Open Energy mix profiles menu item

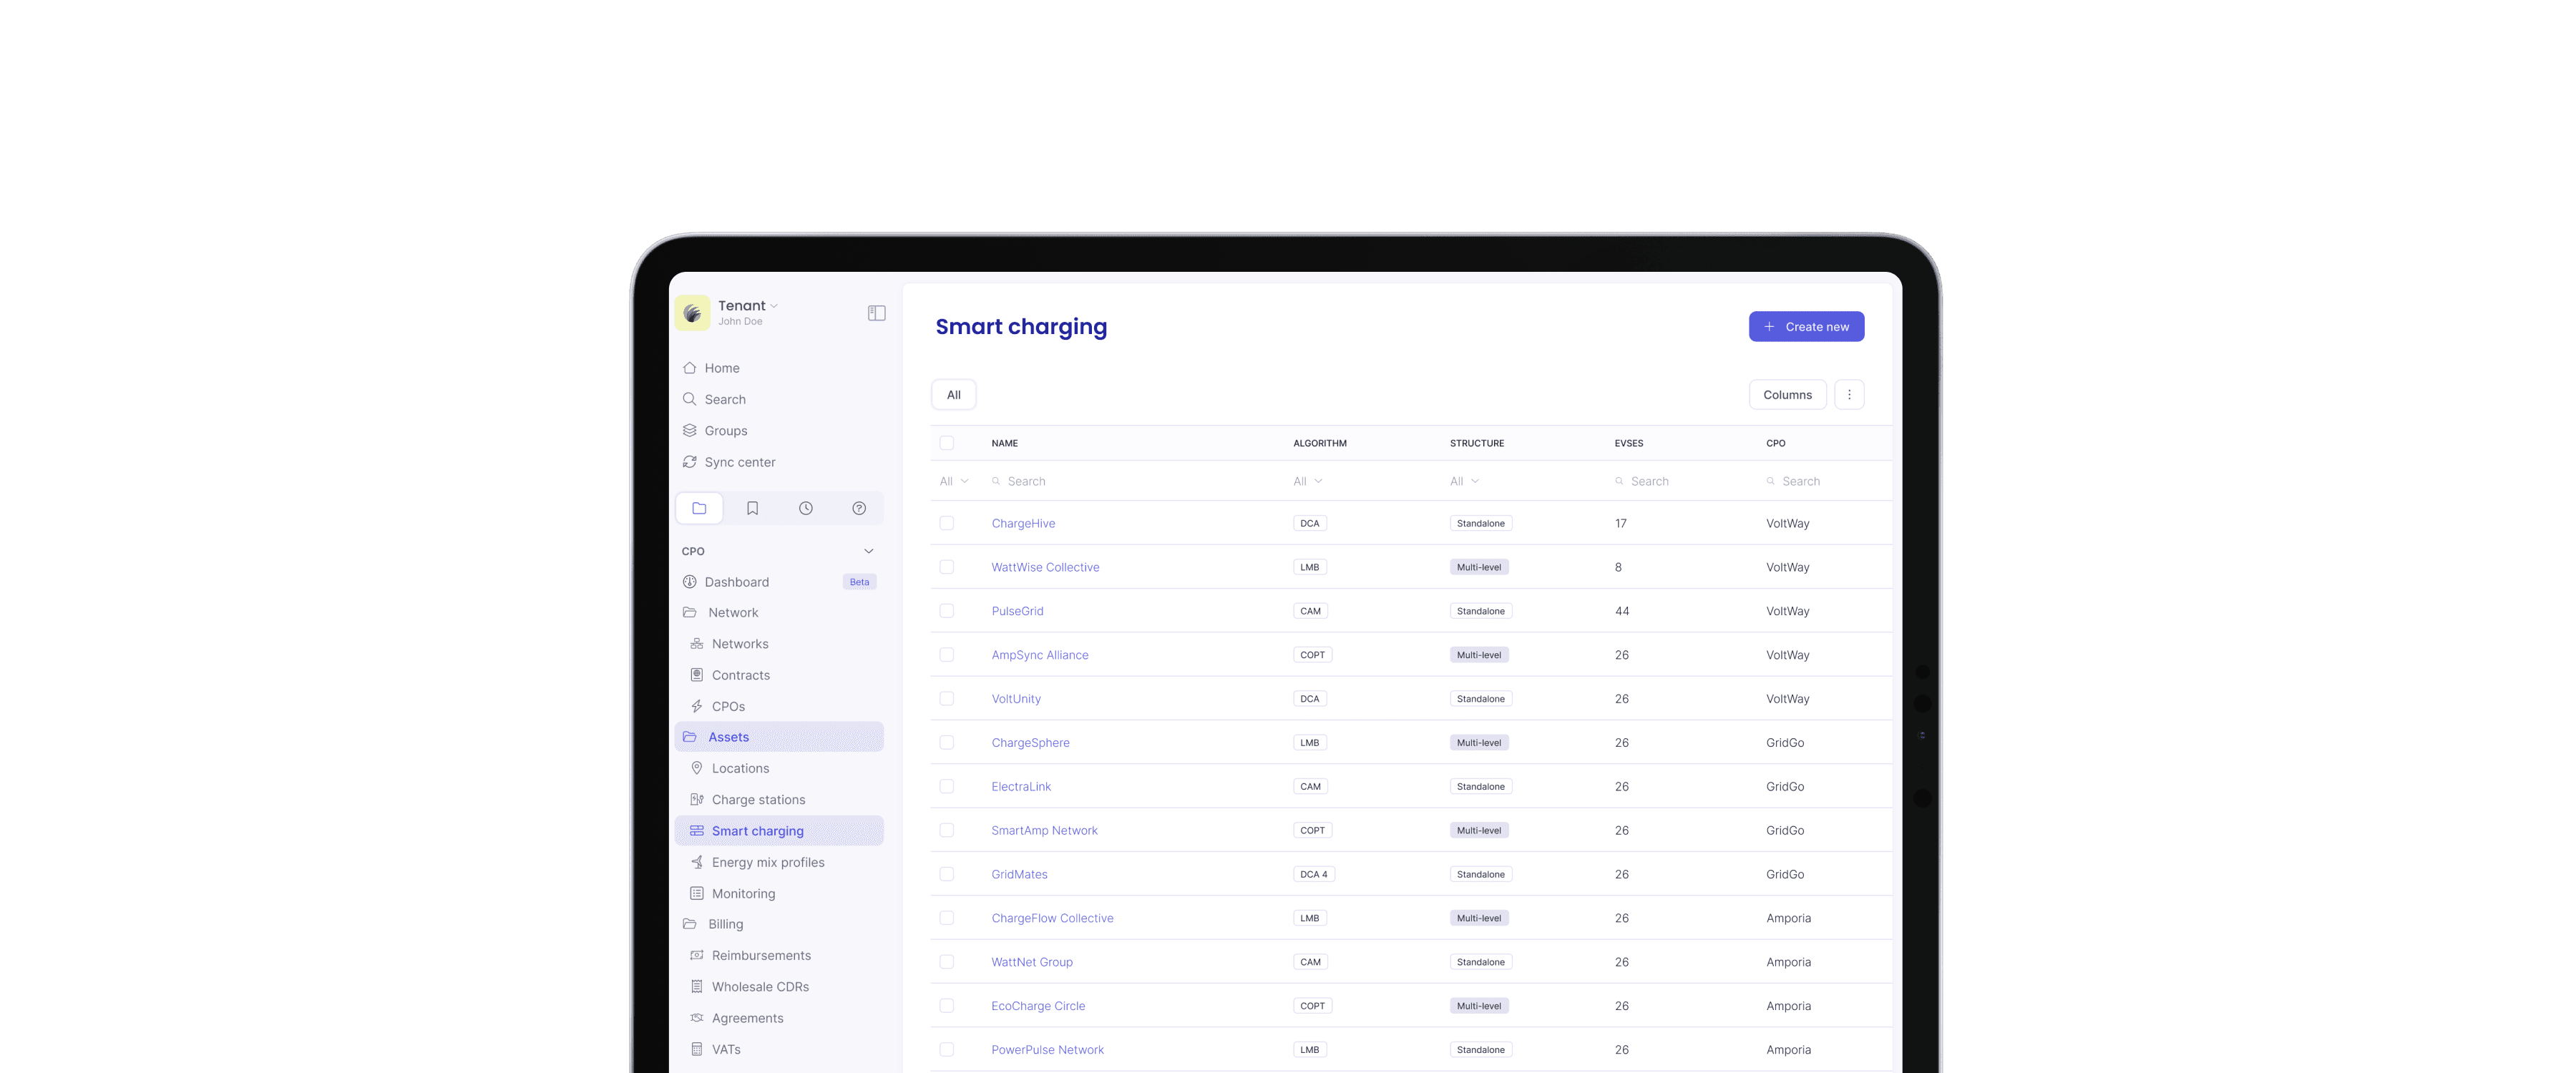(767, 862)
